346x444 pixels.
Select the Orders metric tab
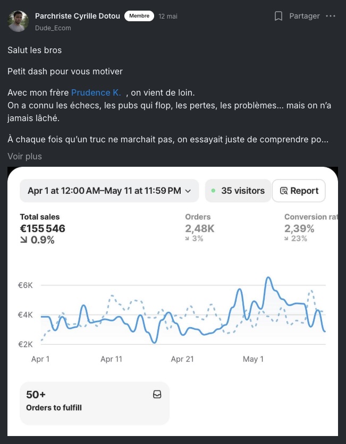(x=200, y=228)
